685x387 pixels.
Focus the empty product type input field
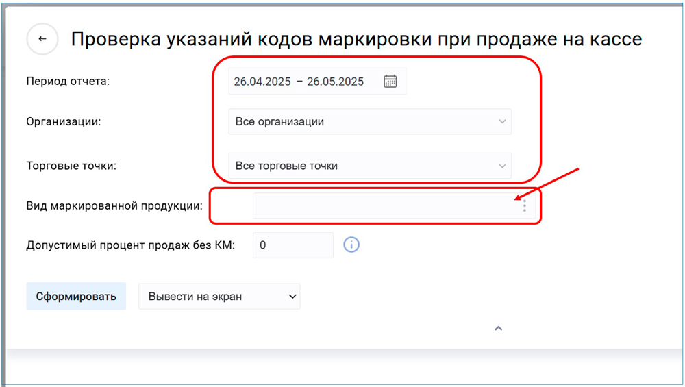tap(384, 205)
